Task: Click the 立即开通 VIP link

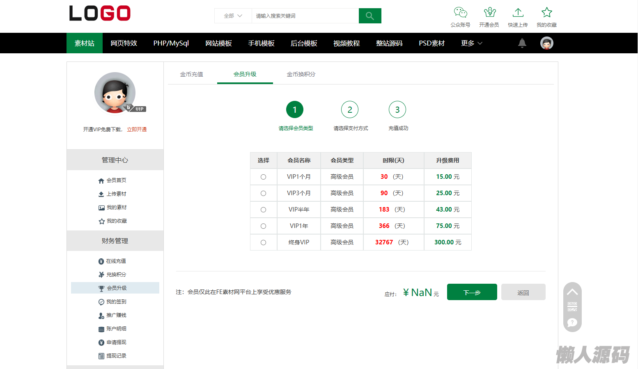Action: click(137, 129)
